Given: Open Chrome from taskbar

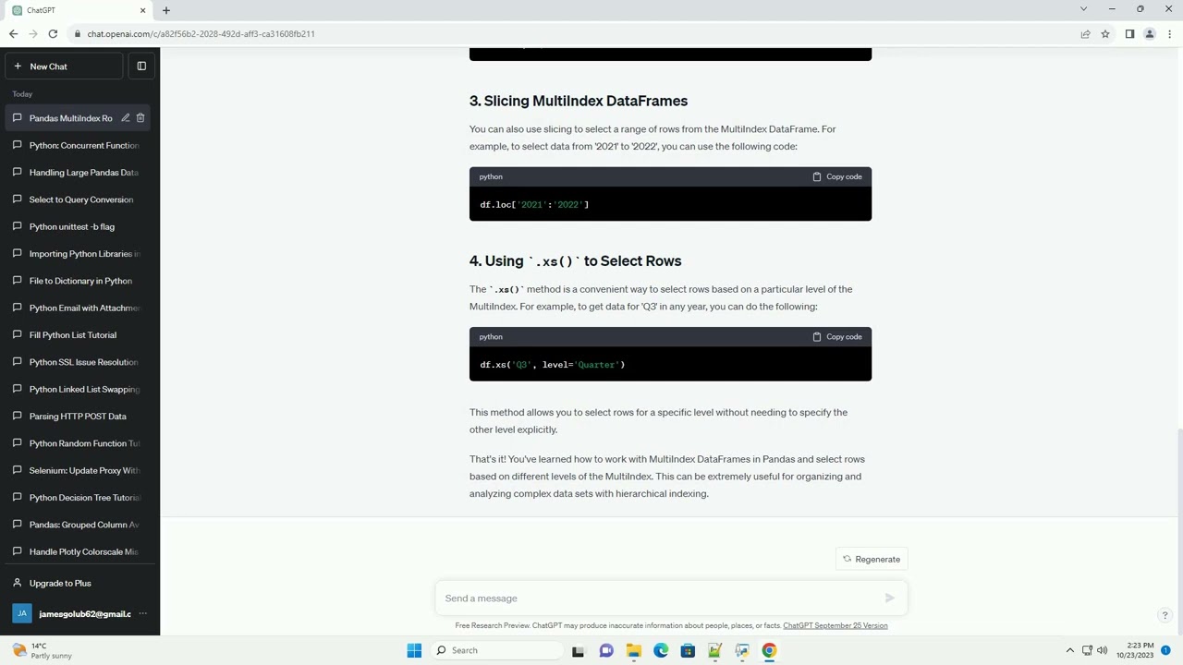Looking at the screenshot, I should 769,650.
